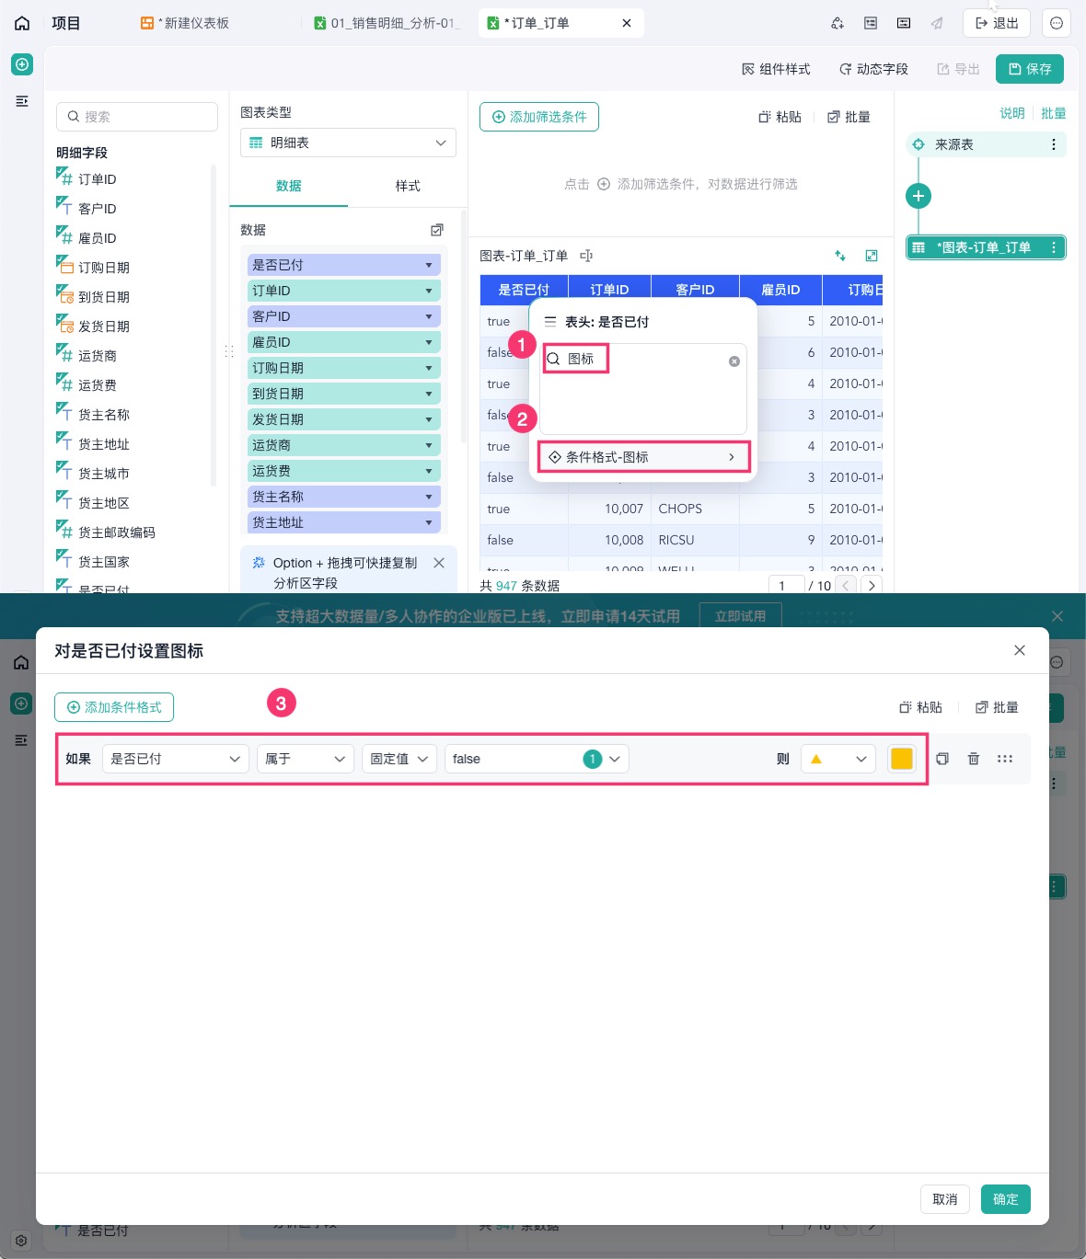The width and height of the screenshot is (1086, 1259).
Task: Click the paper plane publish icon
Action: point(937,23)
